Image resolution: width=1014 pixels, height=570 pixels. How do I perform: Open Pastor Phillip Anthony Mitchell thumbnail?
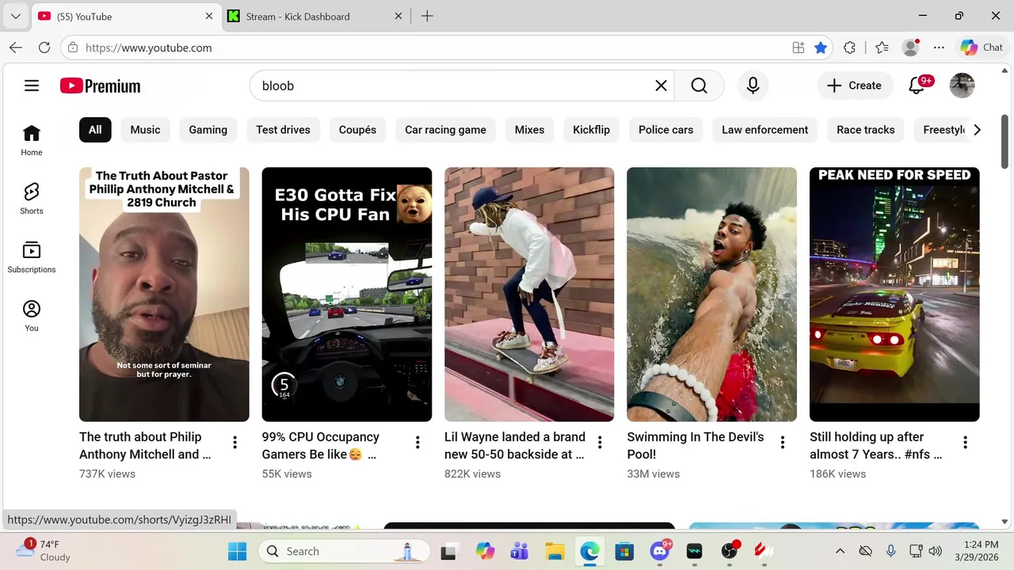coord(164,294)
